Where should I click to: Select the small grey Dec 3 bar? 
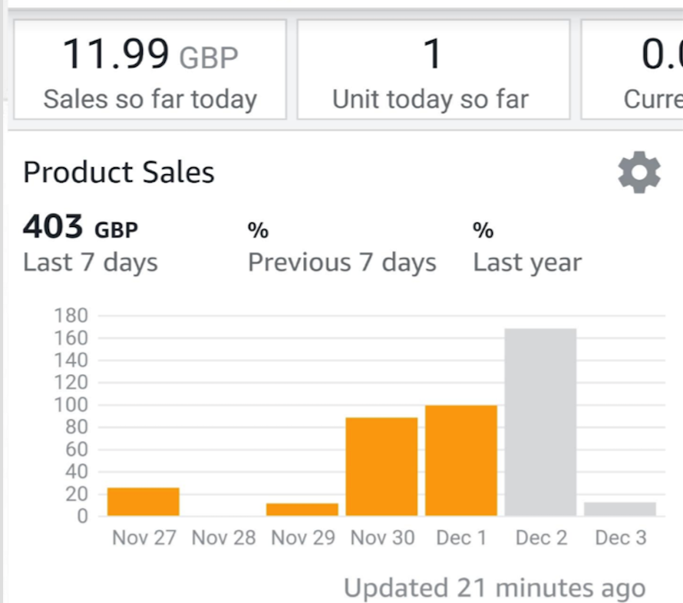point(620,509)
